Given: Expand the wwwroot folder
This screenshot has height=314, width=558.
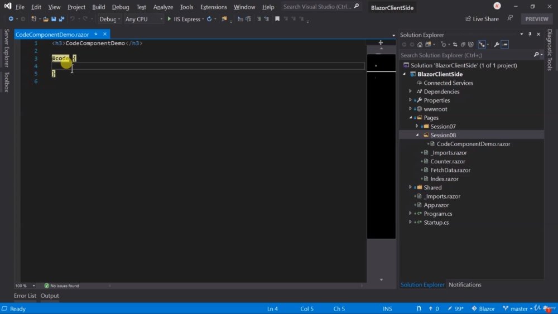Looking at the screenshot, I should (410, 109).
